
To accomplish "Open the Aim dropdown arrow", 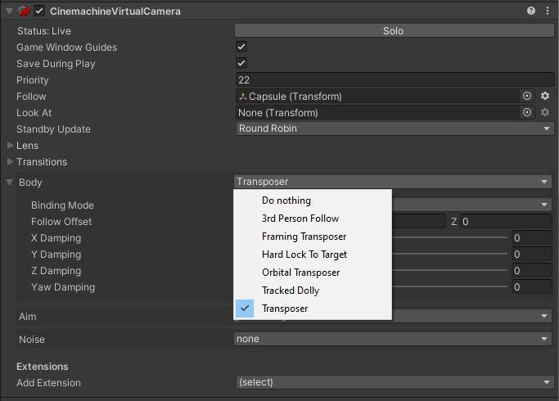I will click(544, 316).
